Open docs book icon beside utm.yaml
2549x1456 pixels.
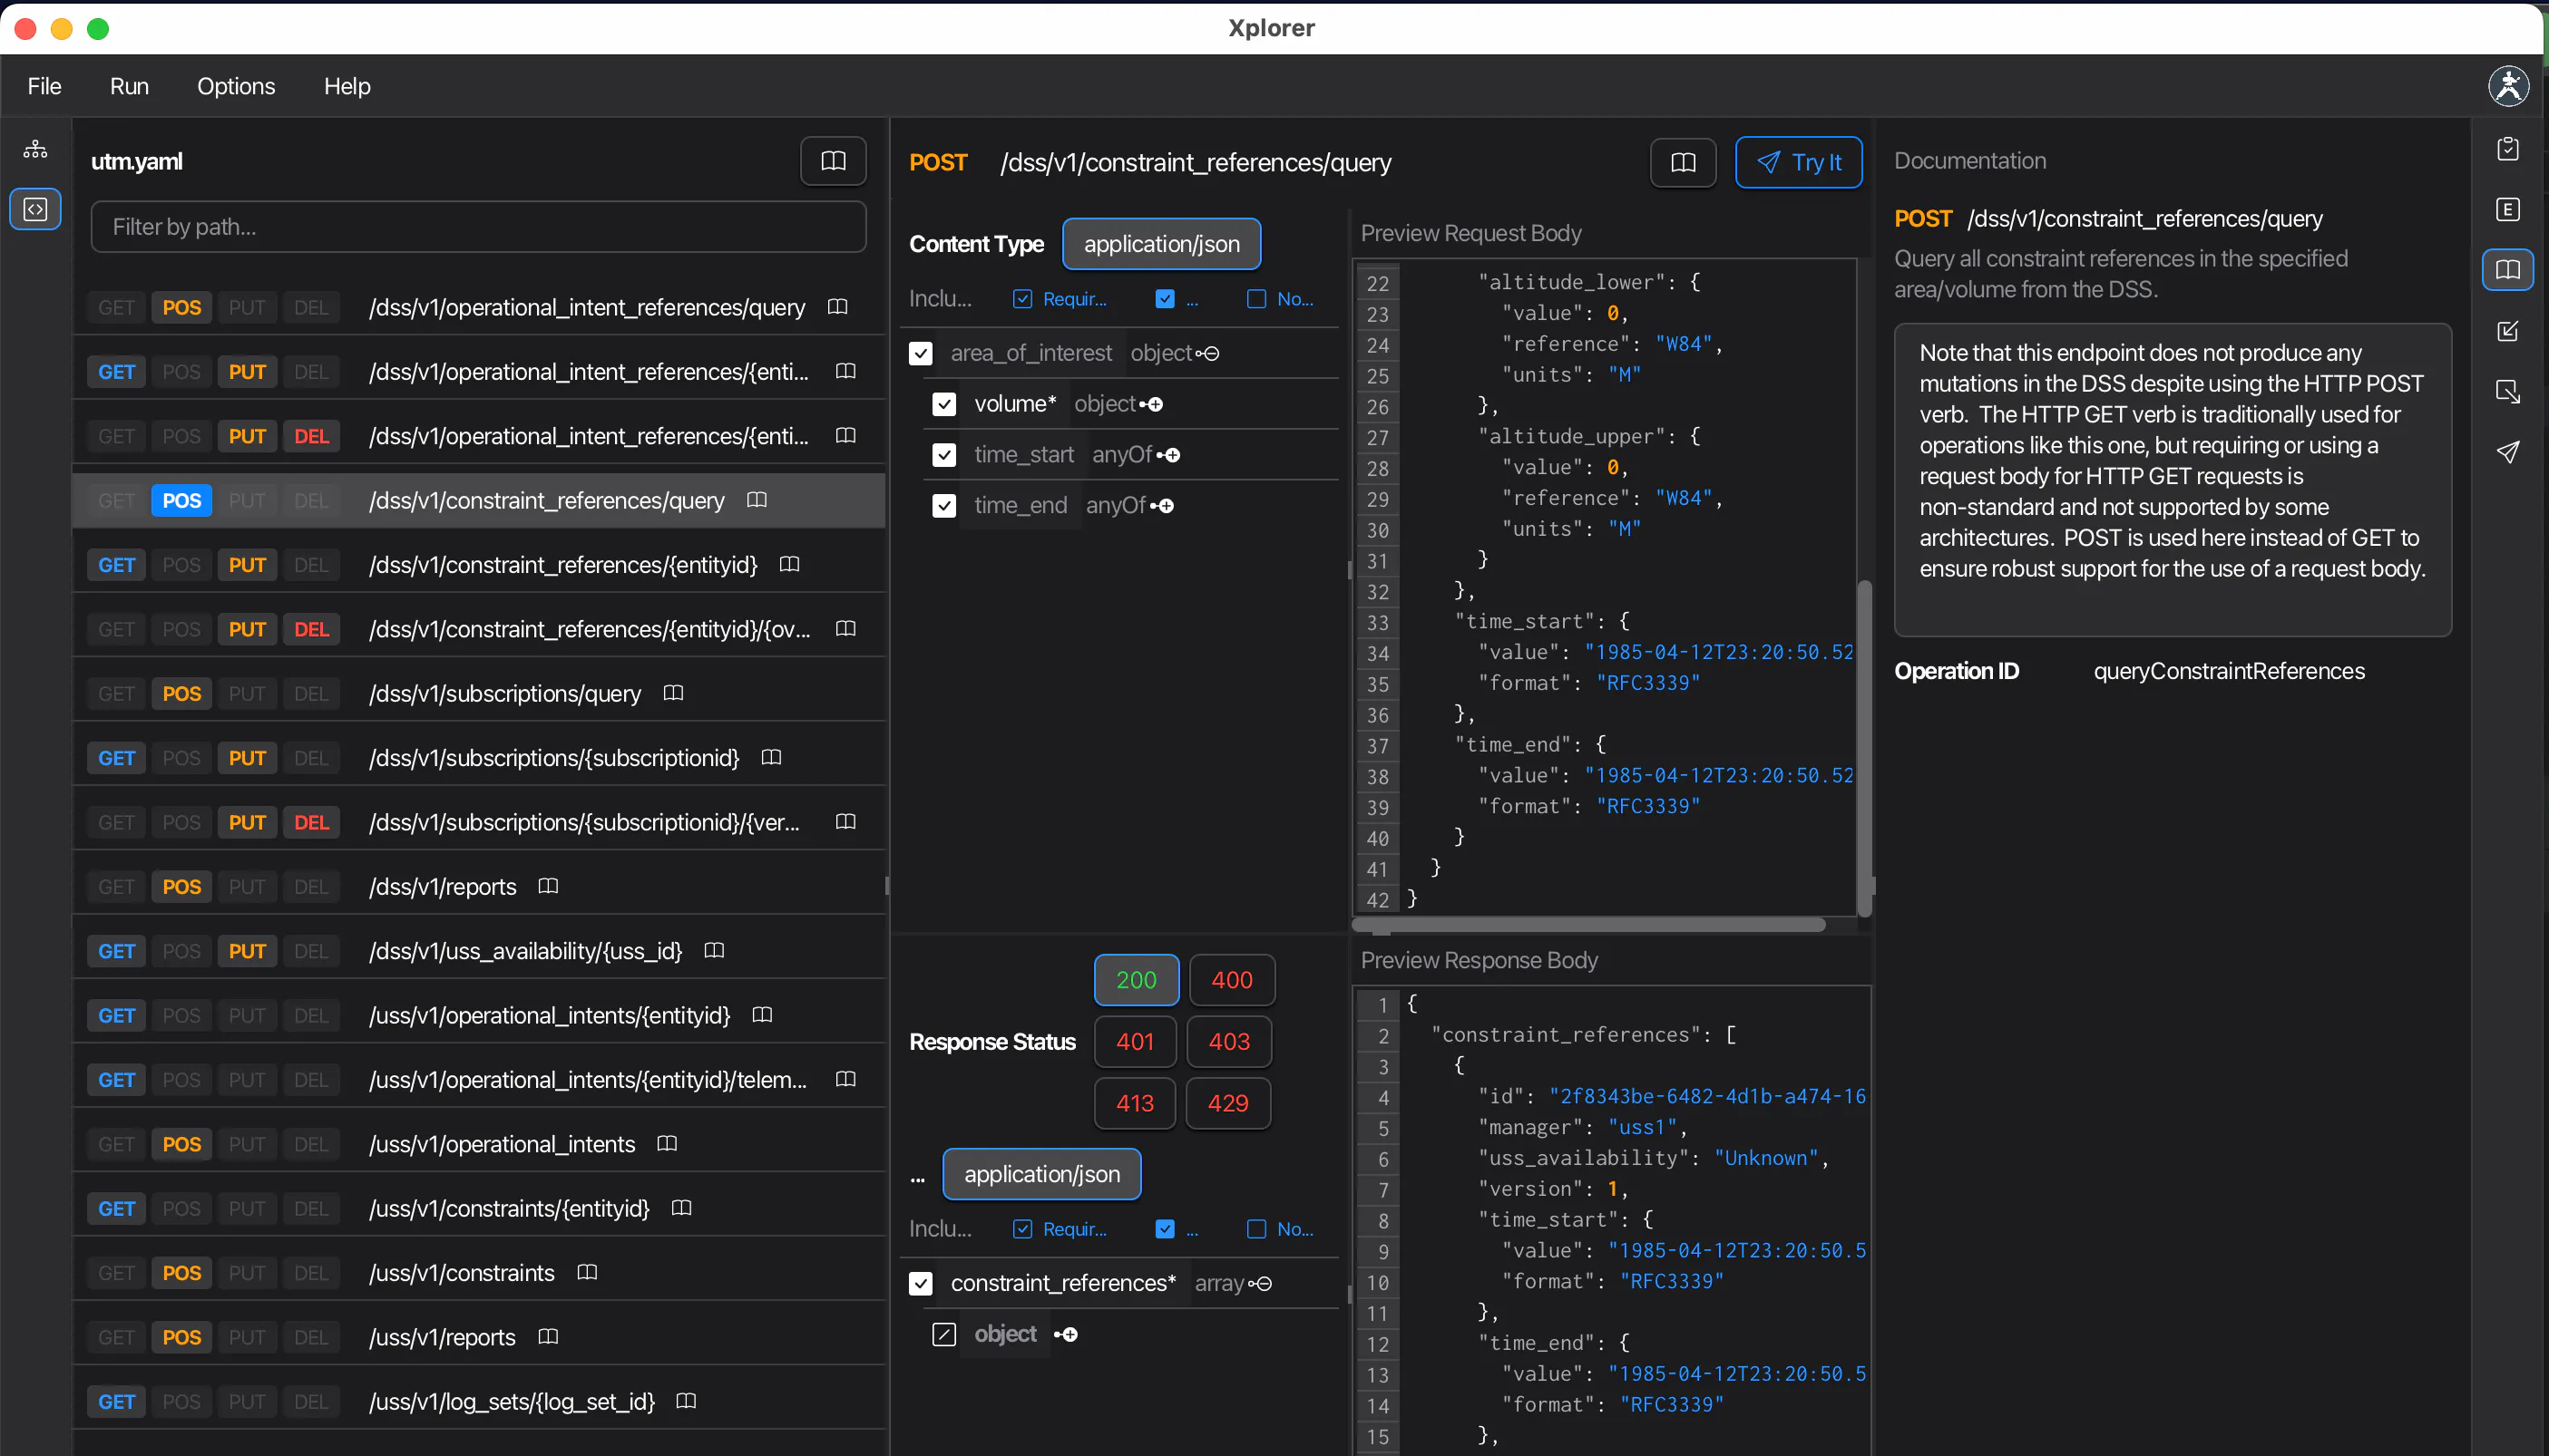833,161
